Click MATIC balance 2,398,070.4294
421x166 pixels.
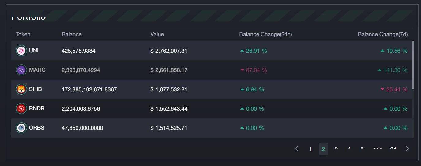(81, 70)
